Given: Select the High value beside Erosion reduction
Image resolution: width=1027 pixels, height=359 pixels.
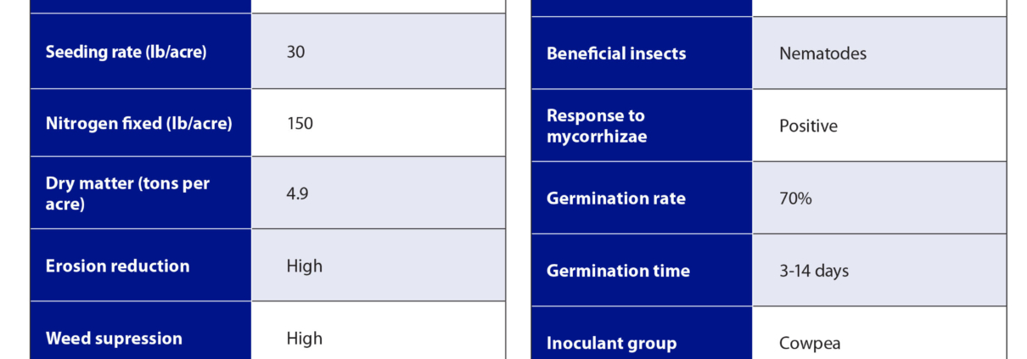Looking at the screenshot, I should [304, 266].
